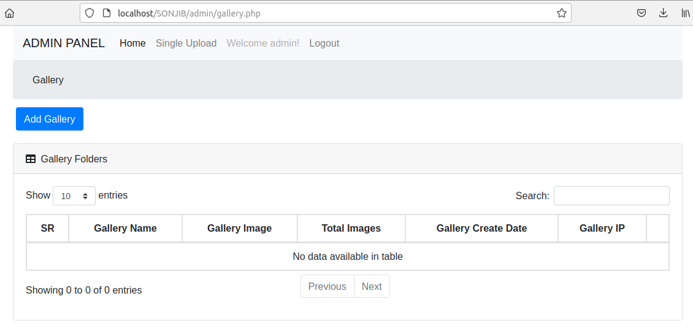Open the library bookshelf icon
This screenshot has height=334, width=693.
pos(686,13)
